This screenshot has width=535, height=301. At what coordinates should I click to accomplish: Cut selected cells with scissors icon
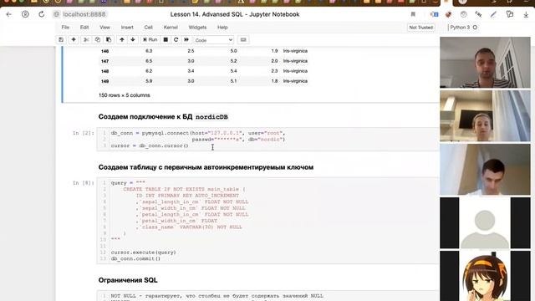point(86,39)
